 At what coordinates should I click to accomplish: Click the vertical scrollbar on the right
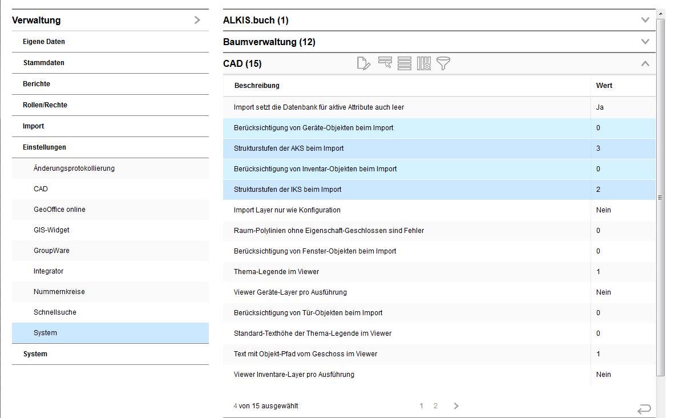pos(660,196)
